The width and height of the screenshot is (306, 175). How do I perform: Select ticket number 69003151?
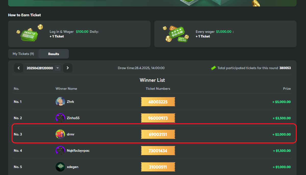pos(158,134)
